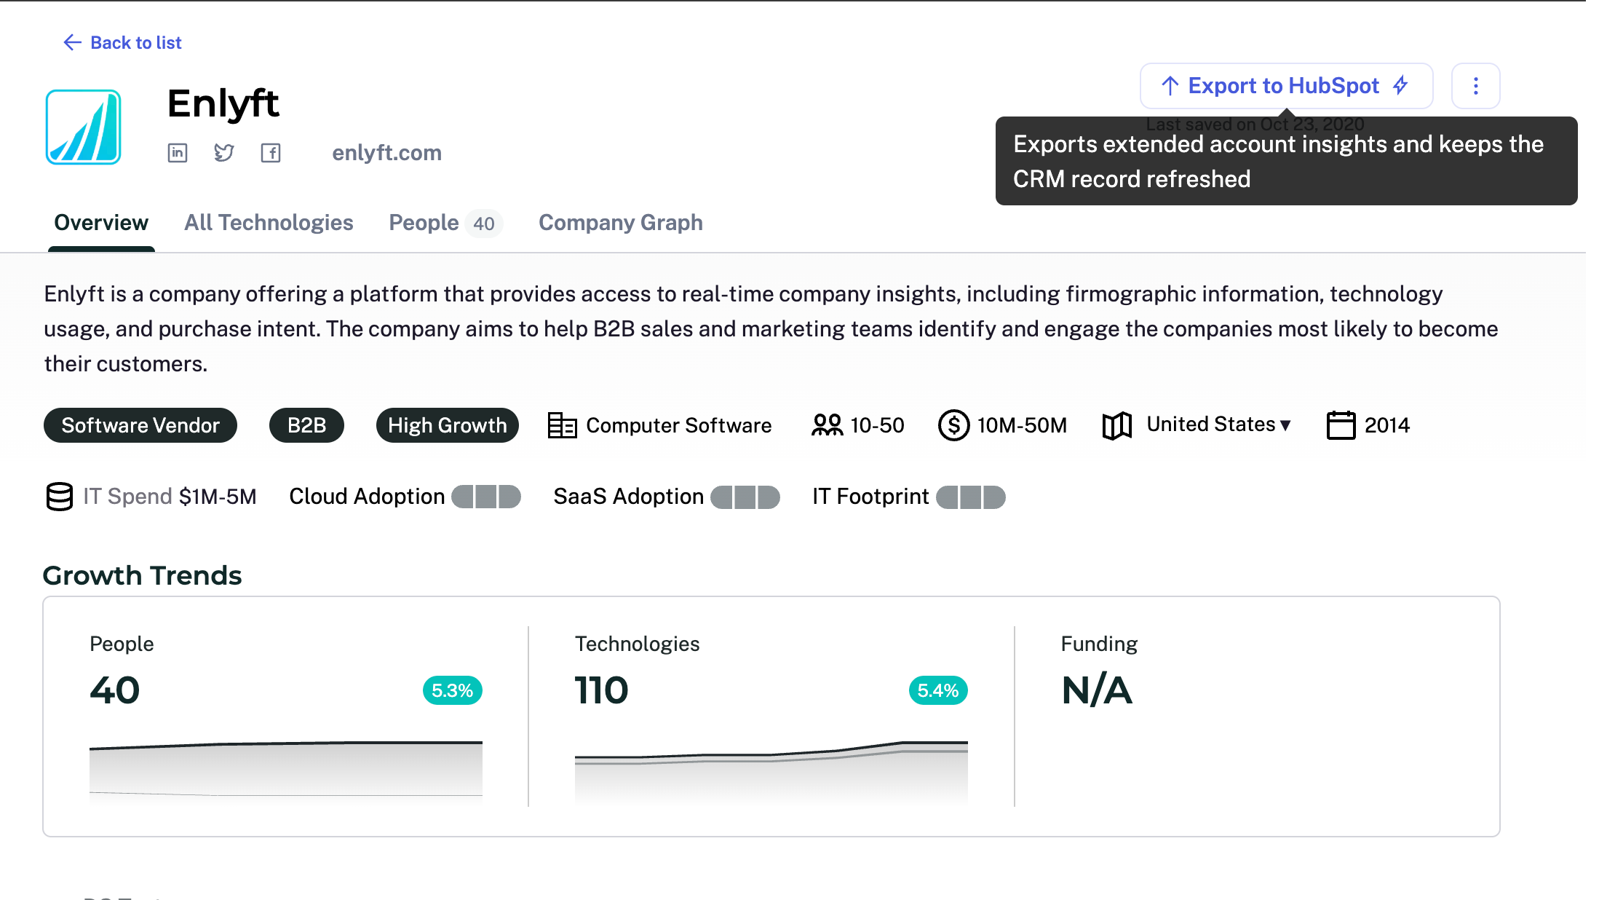The image size is (1599, 900).
Task: Click the three-dot more options button
Action: click(x=1475, y=86)
